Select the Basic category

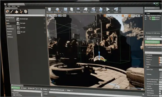pyautogui.click(x=7, y=20)
